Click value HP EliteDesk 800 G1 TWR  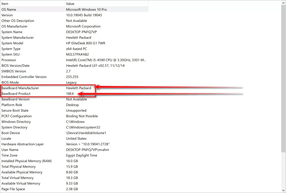(x=86, y=43)
